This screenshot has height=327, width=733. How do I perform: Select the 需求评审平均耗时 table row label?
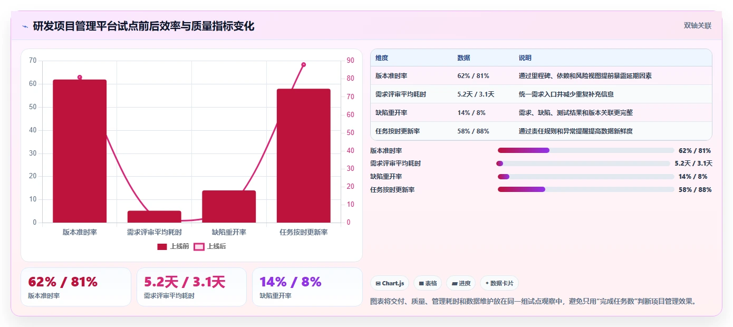[x=401, y=94]
